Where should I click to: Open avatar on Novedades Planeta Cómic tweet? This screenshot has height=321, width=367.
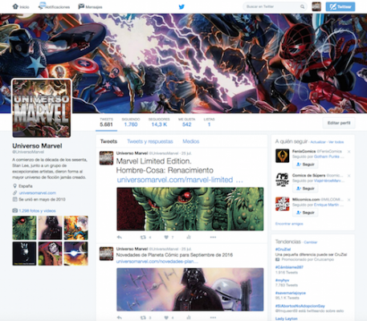click(x=106, y=254)
